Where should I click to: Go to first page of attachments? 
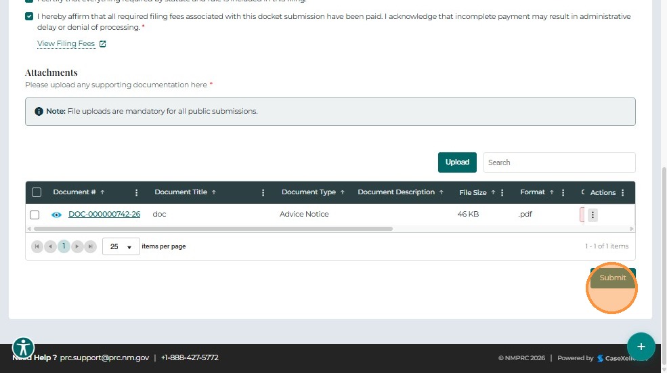tap(37, 246)
